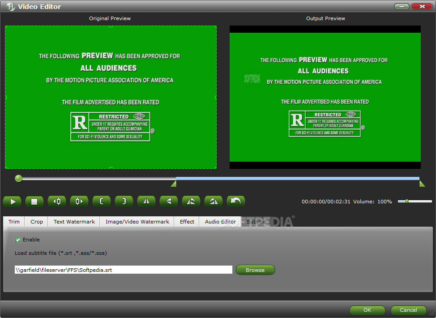Viewport: 436px width, 318px height.
Task: Flip video horizontally
Action: click(x=146, y=201)
